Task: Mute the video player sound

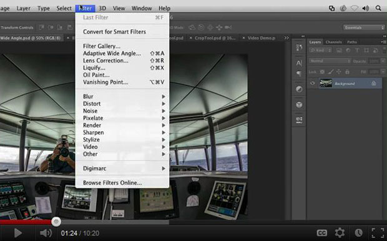Action: [x=46, y=233]
